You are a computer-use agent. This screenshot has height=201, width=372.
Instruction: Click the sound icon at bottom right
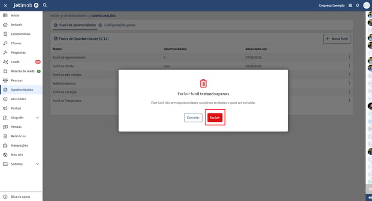pyautogui.click(x=369, y=198)
